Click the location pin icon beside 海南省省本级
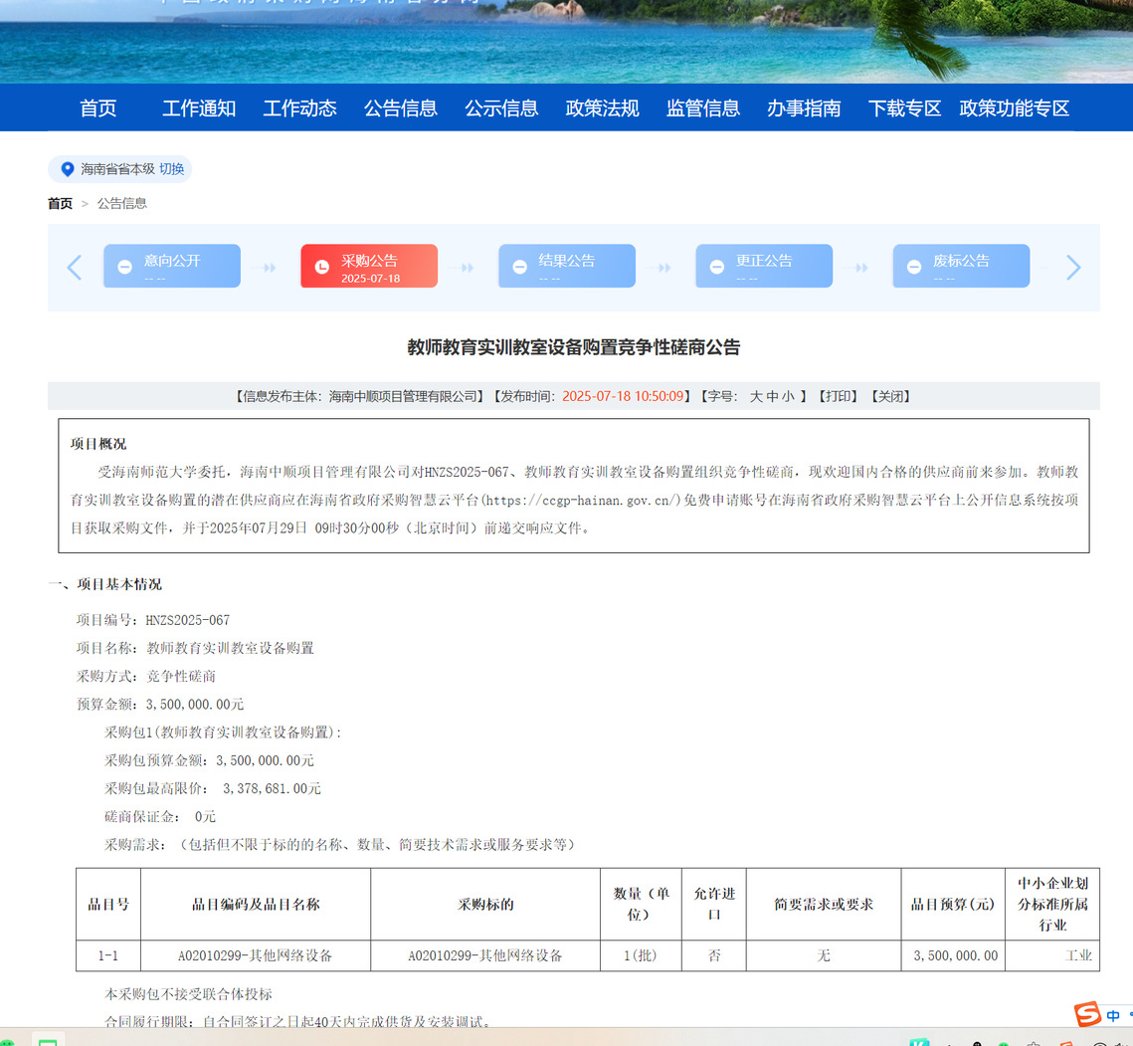Viewport: 1133px width, 1046px height. point(68,169)
